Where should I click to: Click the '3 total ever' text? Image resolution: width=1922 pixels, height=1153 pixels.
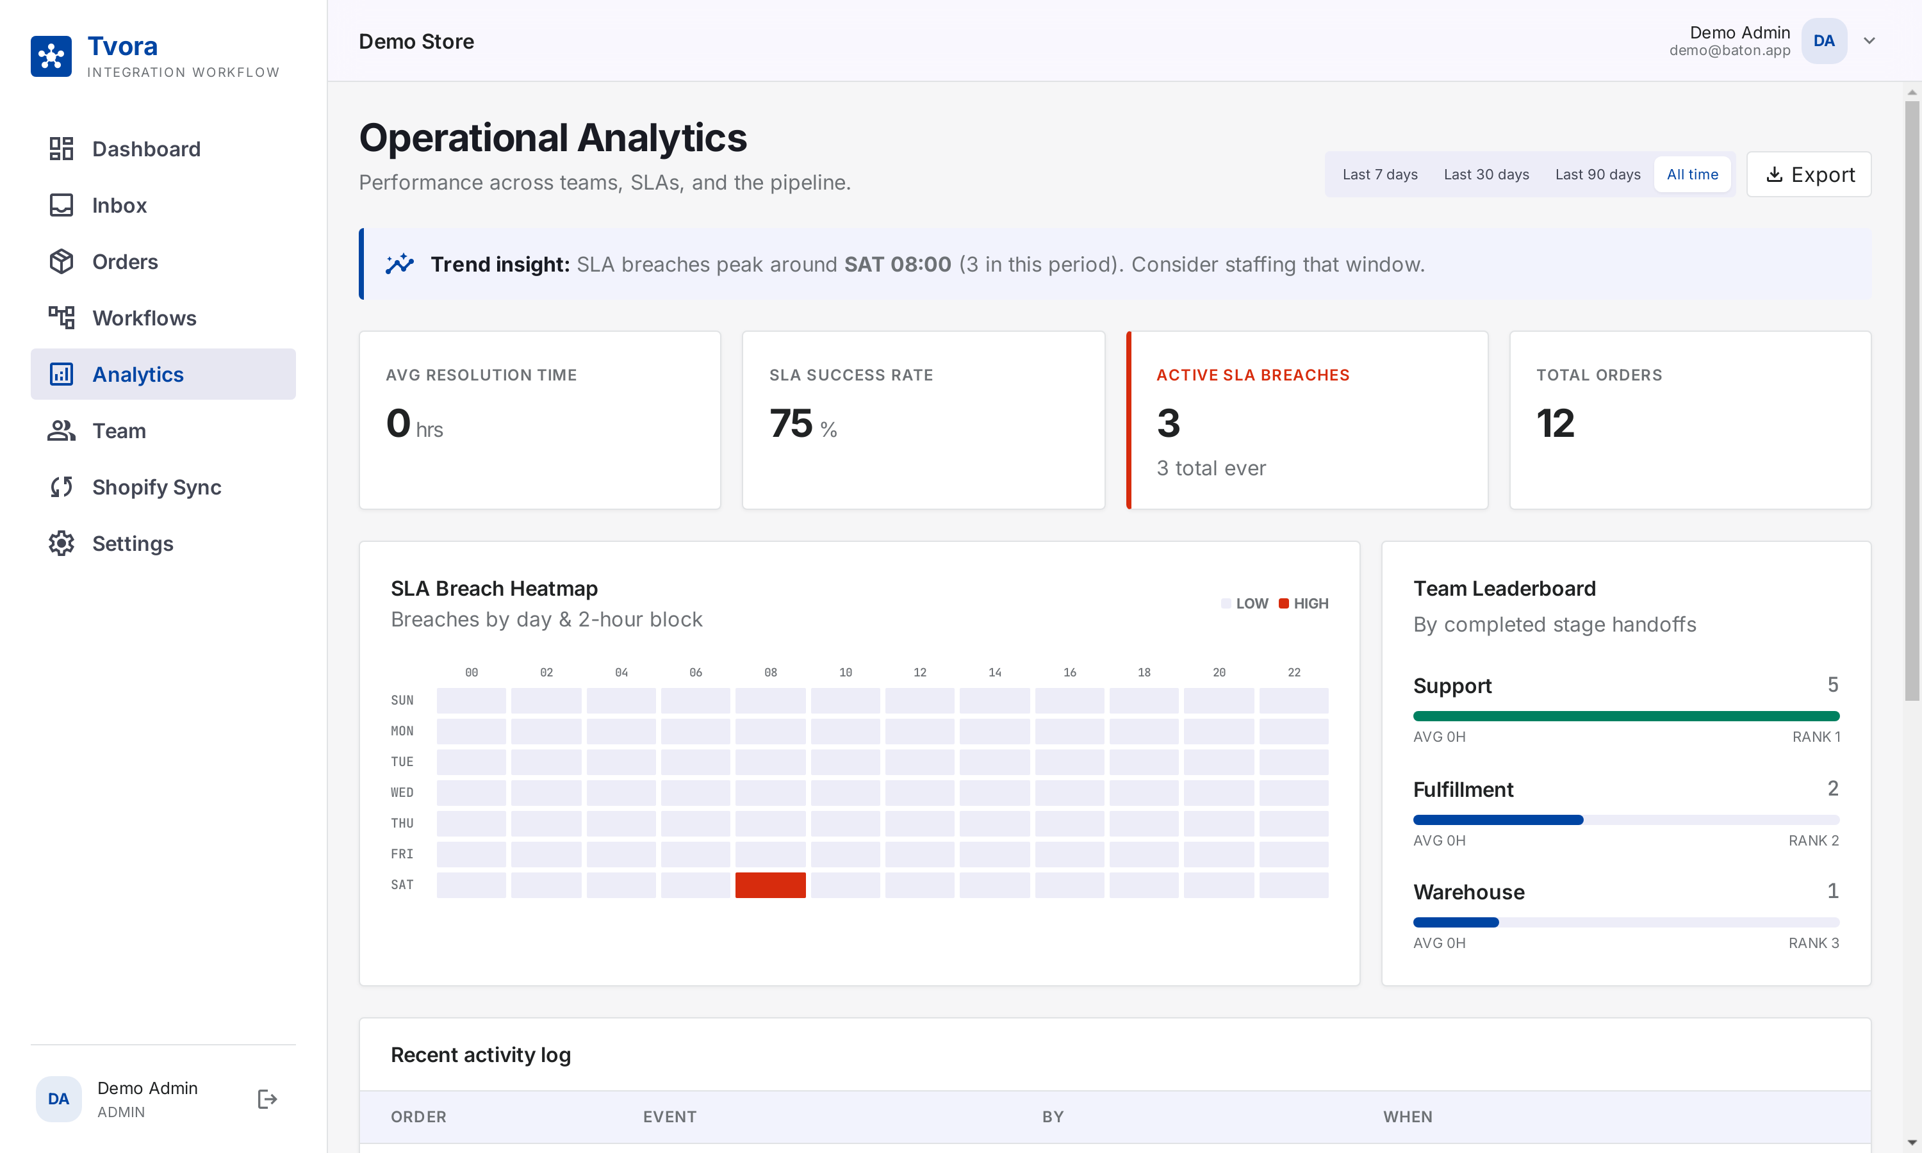click(1211, 468)
